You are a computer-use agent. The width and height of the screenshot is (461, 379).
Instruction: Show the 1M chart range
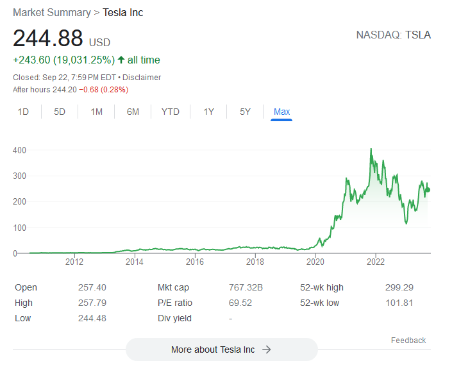[96, 112]
